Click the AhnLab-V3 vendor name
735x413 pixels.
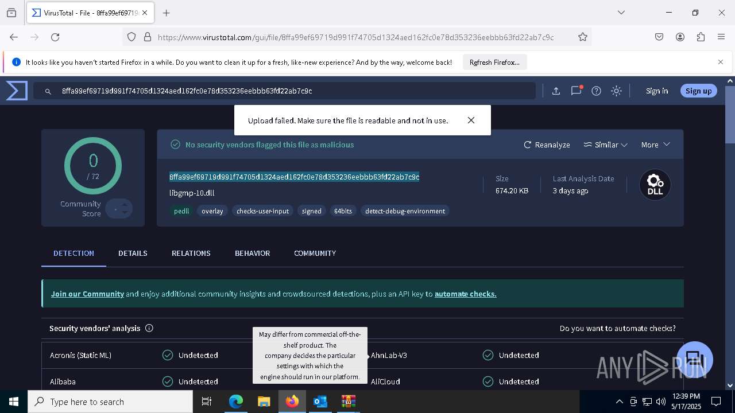click(x=389, y=355)
